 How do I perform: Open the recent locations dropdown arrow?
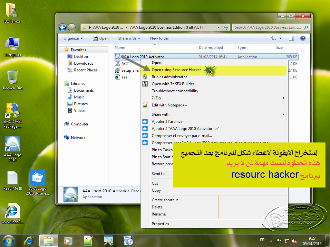click(x=78, y=28)
